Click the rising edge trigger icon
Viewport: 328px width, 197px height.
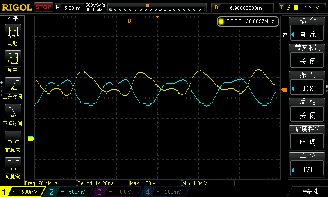(x=289, y=8)
